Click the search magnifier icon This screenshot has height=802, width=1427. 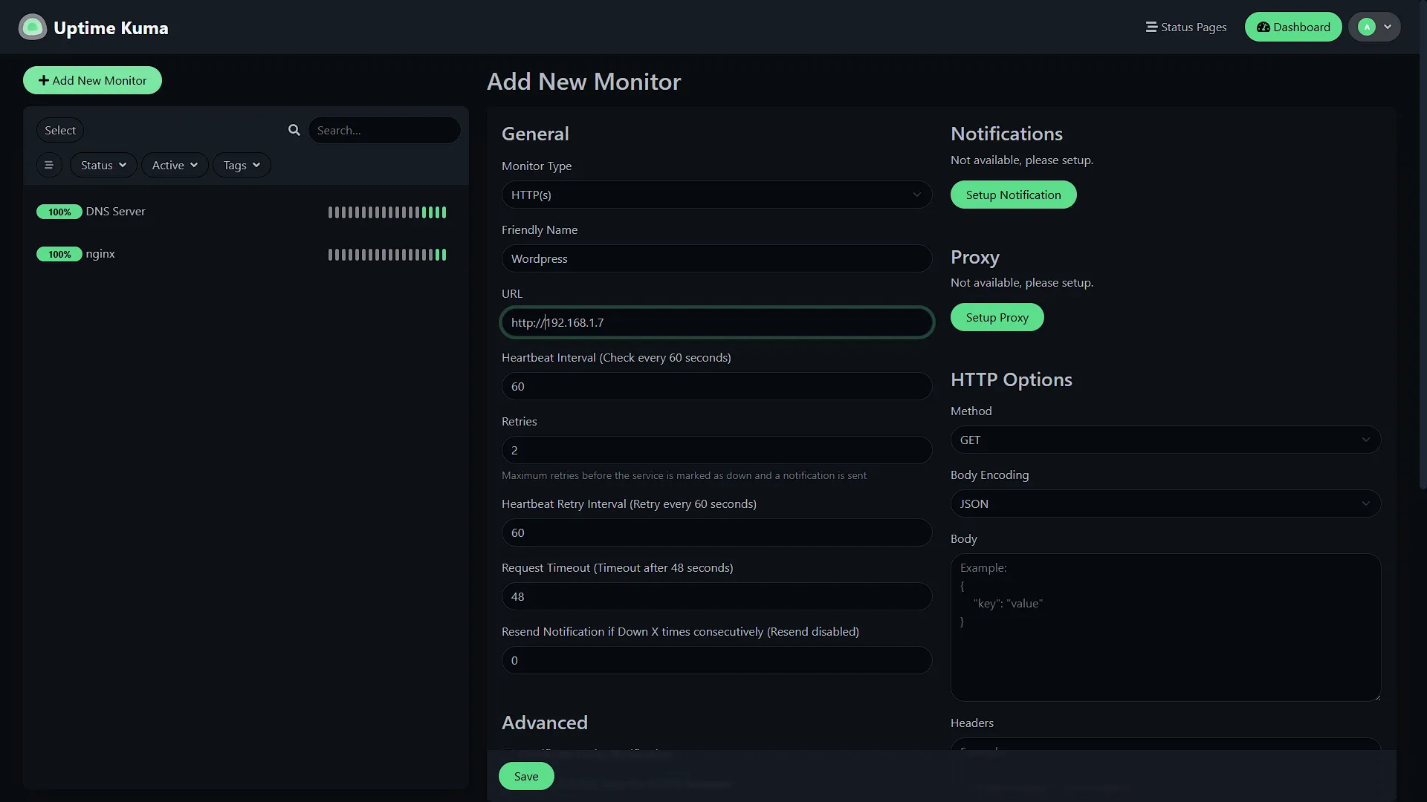[294, 130]
